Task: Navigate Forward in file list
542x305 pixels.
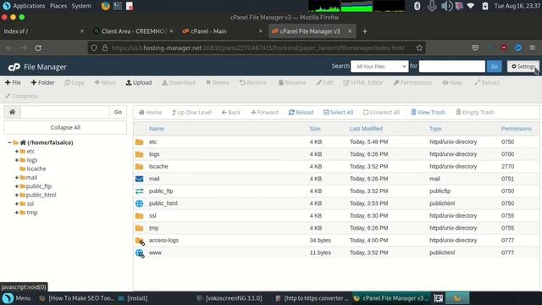Action: tap(264, 113)
